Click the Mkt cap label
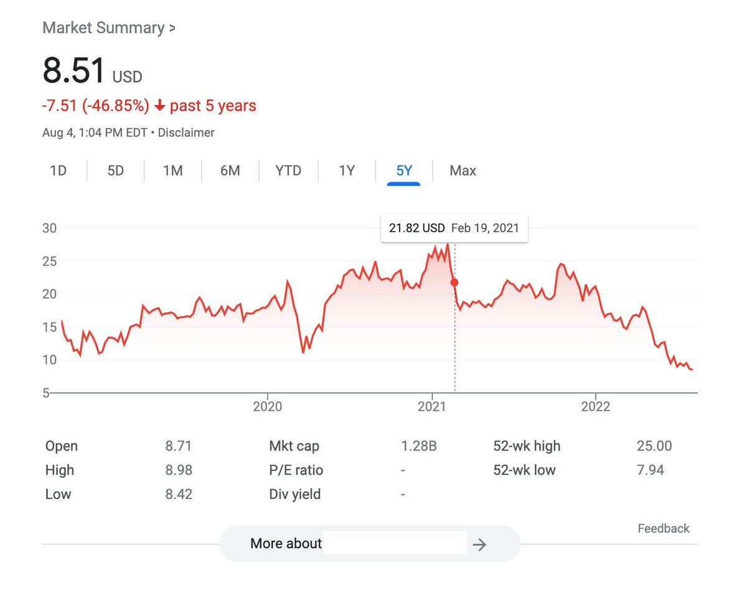Screen dimensions: 747x601 (294, 446)
